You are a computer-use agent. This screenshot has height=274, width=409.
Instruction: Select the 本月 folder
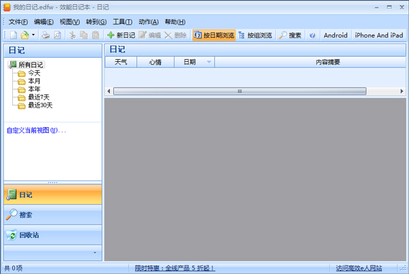[x=34, y=81]
